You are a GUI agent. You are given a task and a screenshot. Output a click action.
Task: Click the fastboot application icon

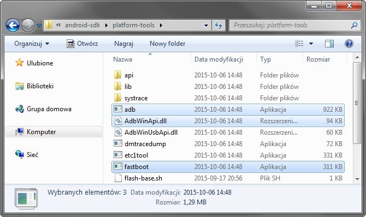click(118, 166)
